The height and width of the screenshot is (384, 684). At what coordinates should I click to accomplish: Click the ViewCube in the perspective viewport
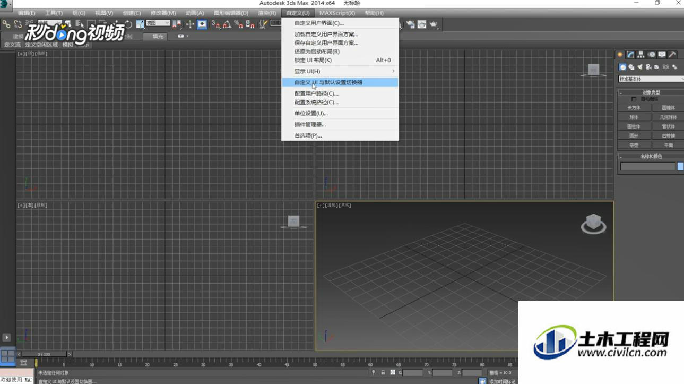[593, 224]
